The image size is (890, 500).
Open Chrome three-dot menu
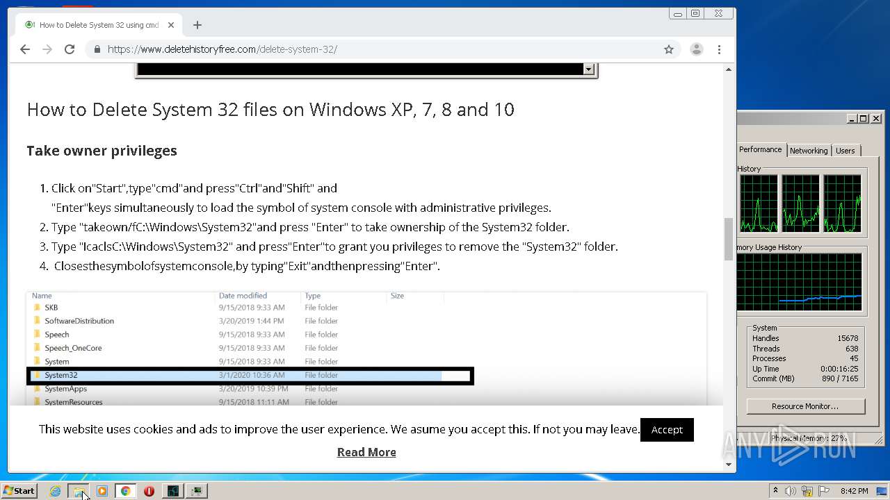719,49
